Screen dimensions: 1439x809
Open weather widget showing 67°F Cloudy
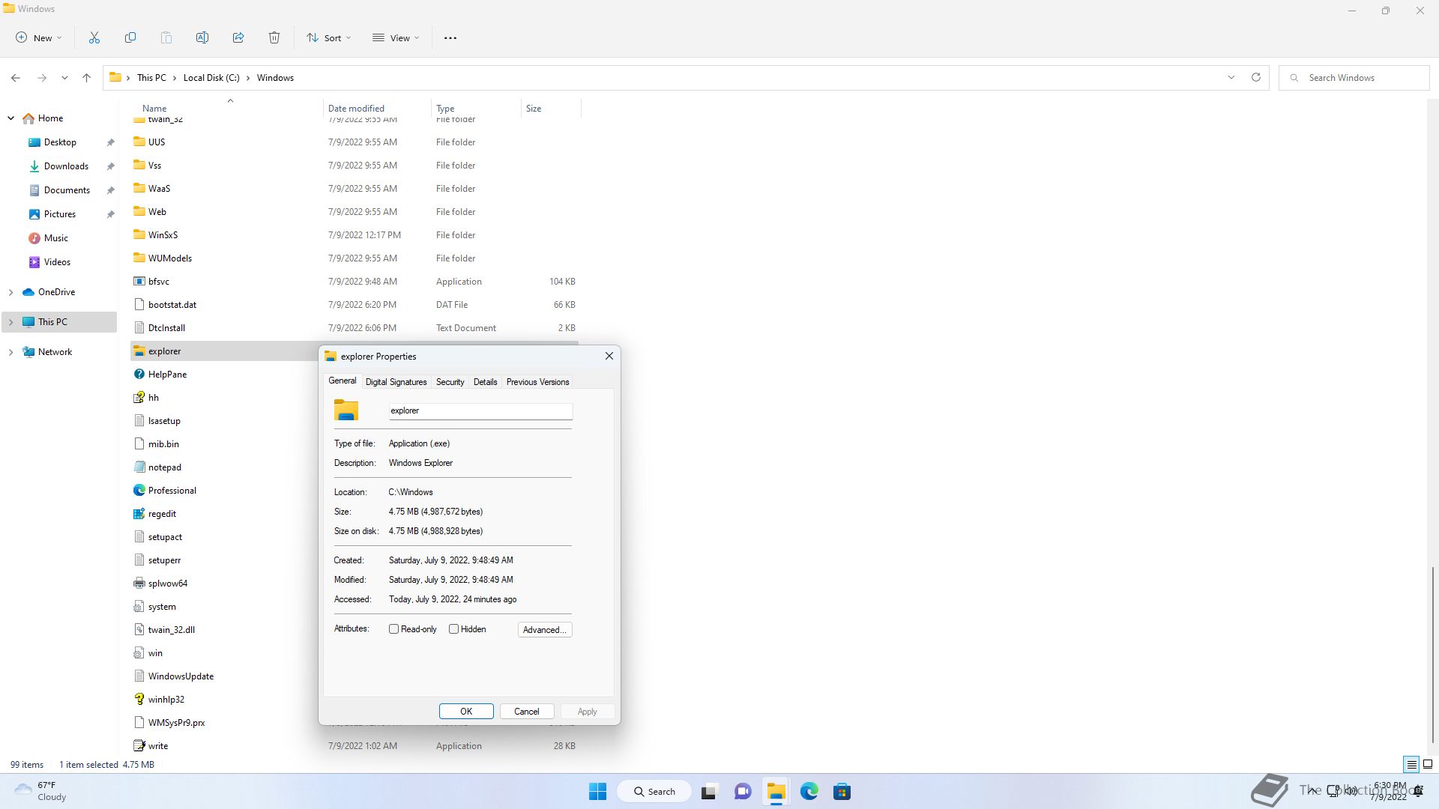(x=41, y=791)
